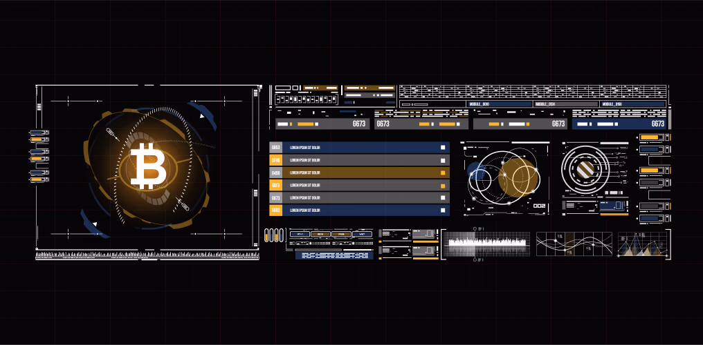Switch to the MODULE_0156 tab
703x345 pixels.
point(632,104)
